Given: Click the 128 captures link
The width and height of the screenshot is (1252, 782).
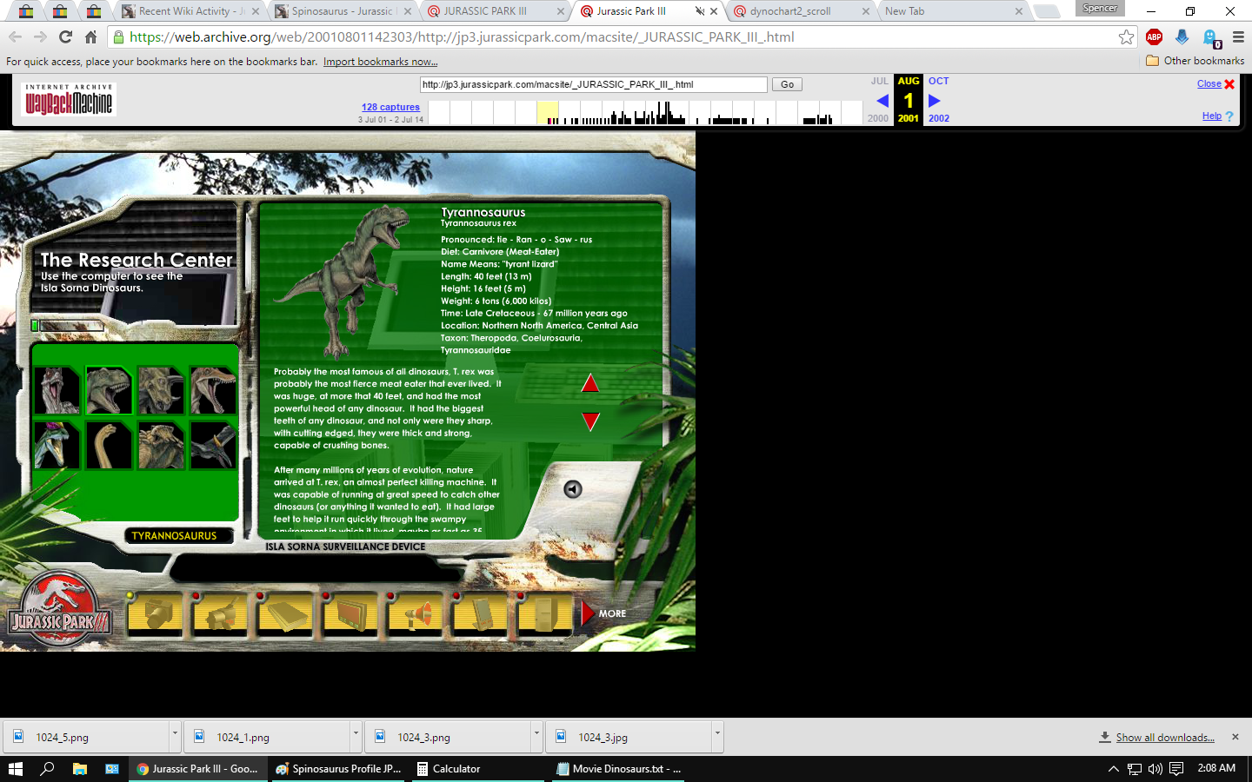Looking at the screenshot, I should (390, 107).
